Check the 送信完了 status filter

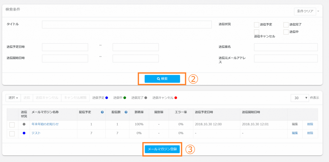(286, 25)
